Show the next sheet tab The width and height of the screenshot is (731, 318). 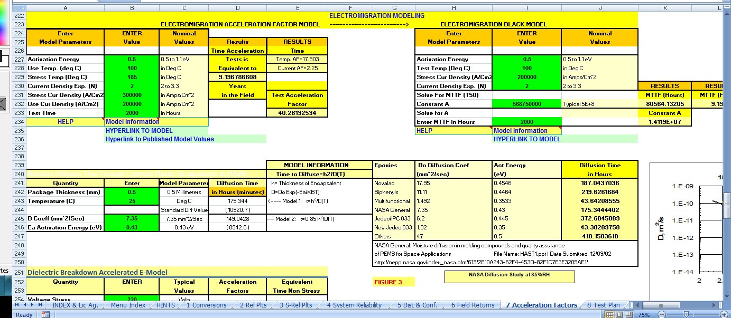pyautogui.click(x=33, y=305)
